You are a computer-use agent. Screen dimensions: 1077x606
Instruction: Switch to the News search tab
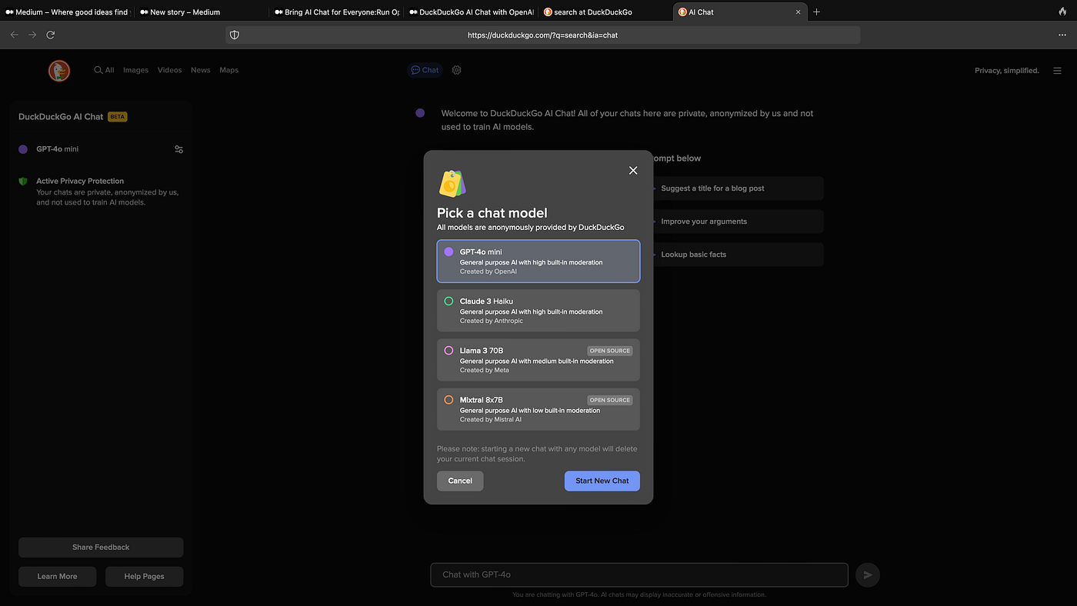200,70
